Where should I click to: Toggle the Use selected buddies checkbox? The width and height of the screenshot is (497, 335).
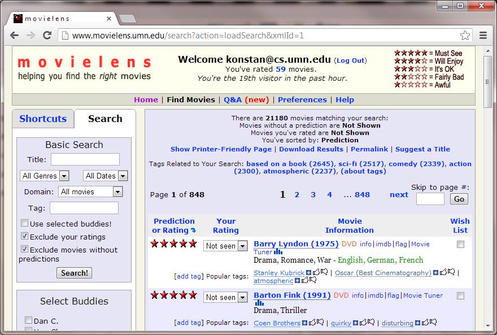[x=24, y=223]
